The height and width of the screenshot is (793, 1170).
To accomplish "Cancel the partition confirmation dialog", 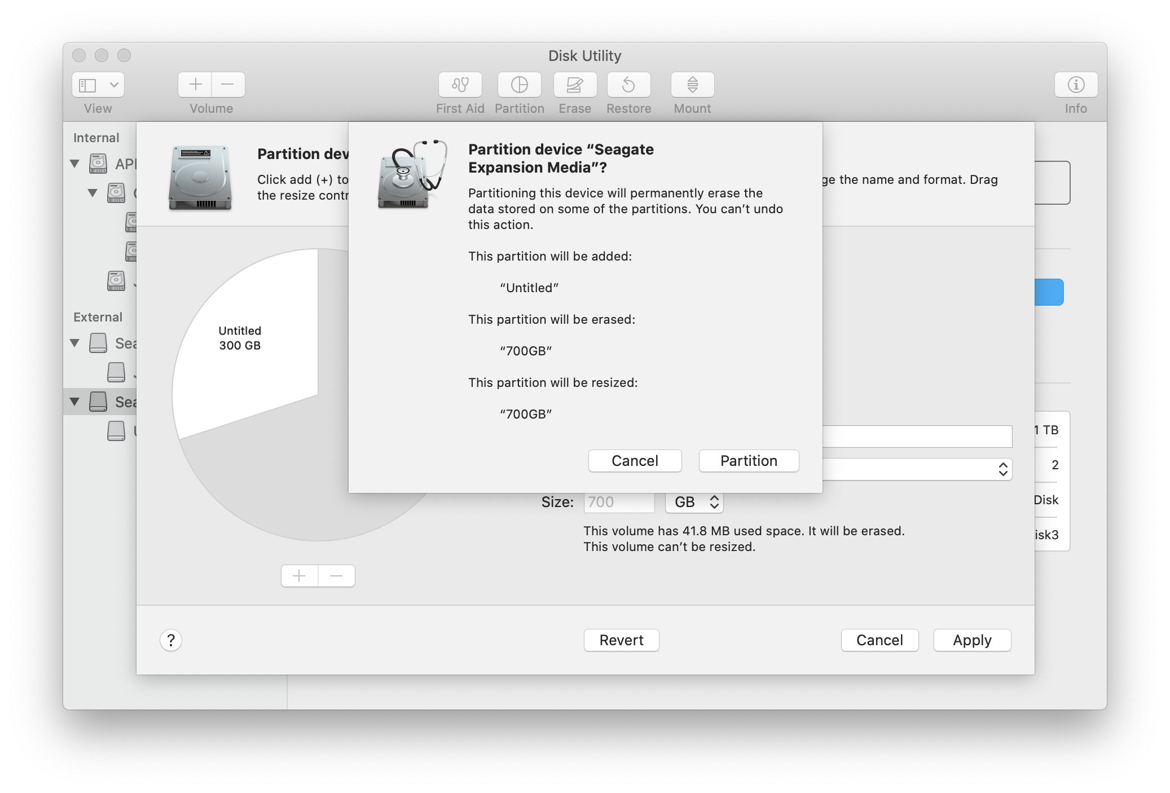I will click(634, 461).
